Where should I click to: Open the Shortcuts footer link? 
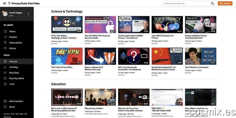pos(7,117)
